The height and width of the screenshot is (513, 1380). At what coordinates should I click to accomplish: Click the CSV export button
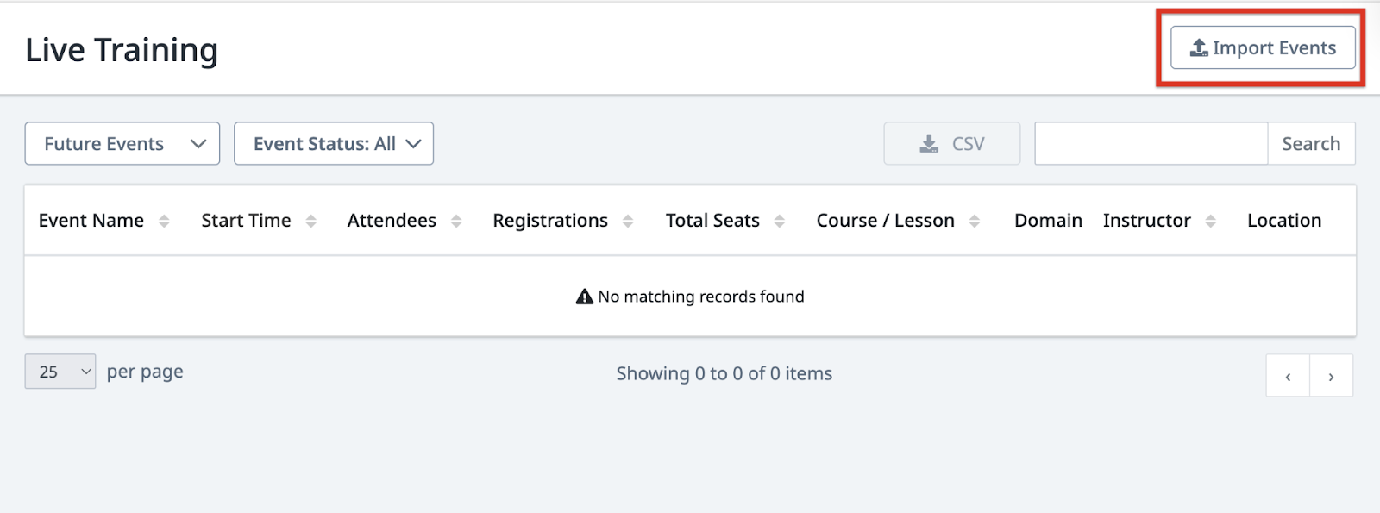point(951,143)
